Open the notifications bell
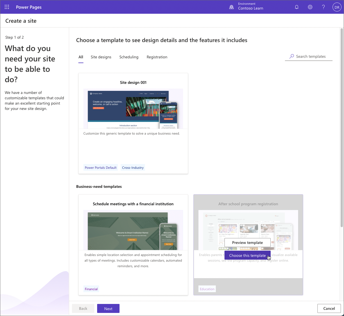The height and width of the screenshot is (316, 344). coord(297,7)
